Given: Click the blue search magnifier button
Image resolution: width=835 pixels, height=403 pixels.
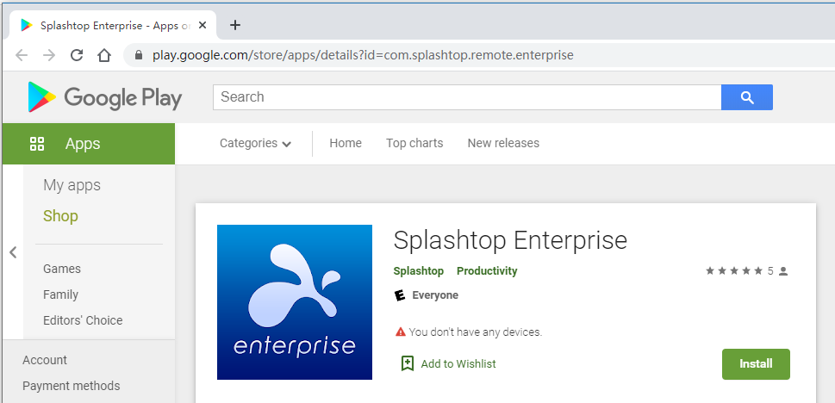Looking at the screenshot, I should (x=746, y=97).
